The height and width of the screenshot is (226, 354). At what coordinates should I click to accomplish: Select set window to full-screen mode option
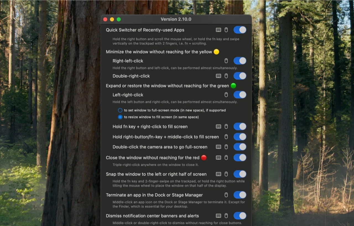[120, 110]
